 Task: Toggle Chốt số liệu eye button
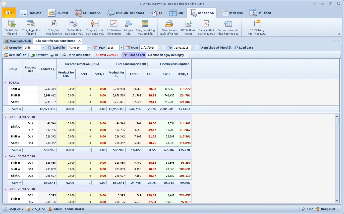click(134, 55)
